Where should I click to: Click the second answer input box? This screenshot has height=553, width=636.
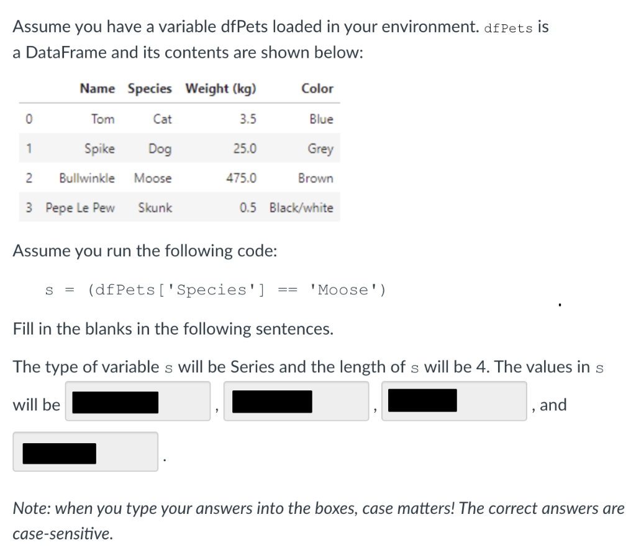point(296,400)
